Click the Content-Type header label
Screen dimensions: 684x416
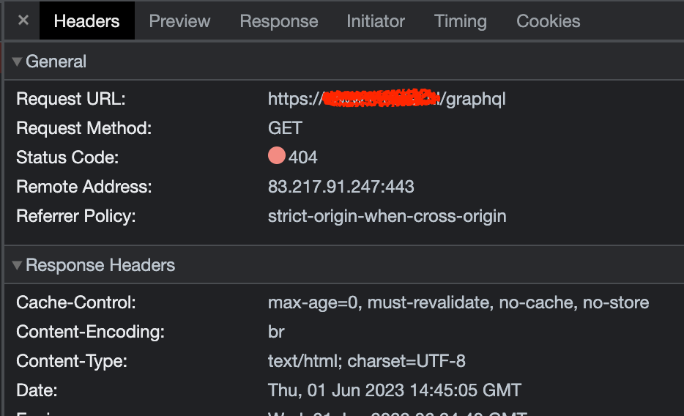click(x=72, y=361)
